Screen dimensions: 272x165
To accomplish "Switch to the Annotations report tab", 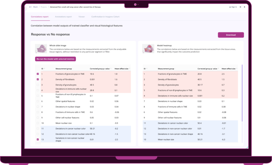I will (x=63, y=17).
